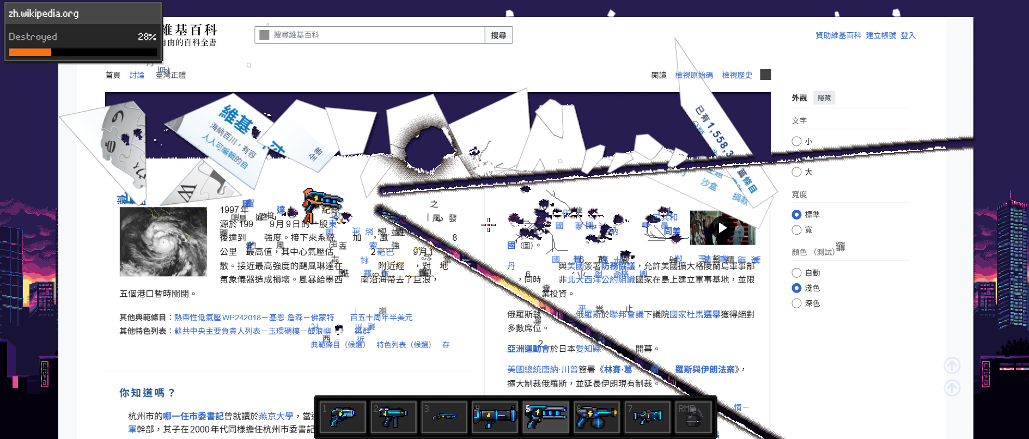The image size is (1029, 439).
Task: Select 淺色 color radio
Action: coord(796,288)
